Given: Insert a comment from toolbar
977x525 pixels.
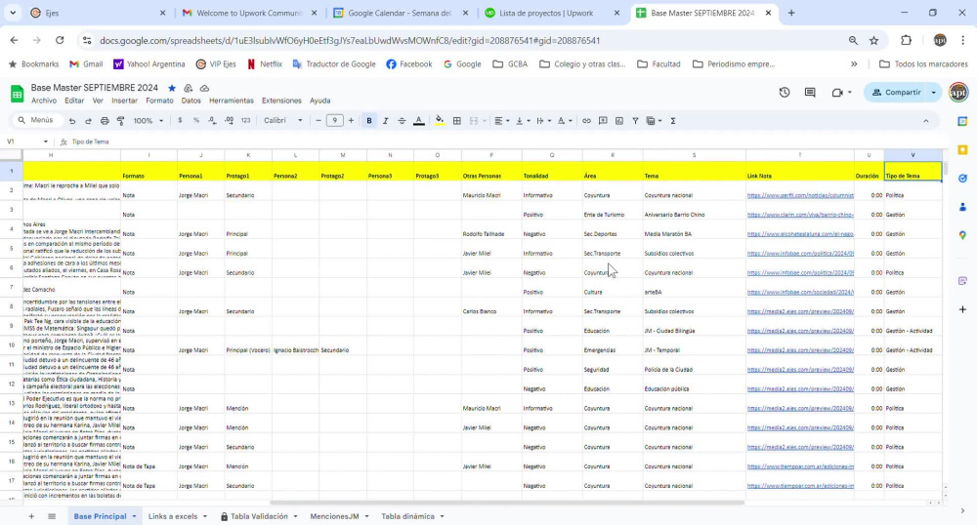Looking at the screenshot, I should 603,121.
